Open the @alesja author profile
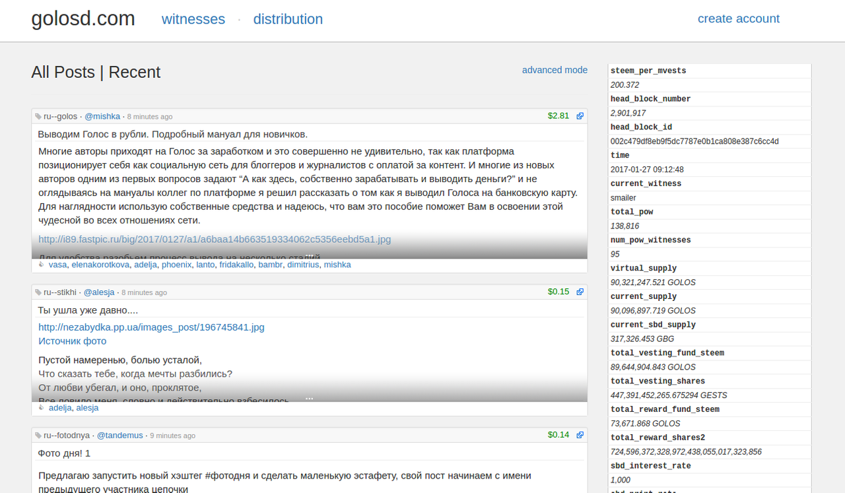The height and width of the screenshot is (493, 845). (99, 292)
